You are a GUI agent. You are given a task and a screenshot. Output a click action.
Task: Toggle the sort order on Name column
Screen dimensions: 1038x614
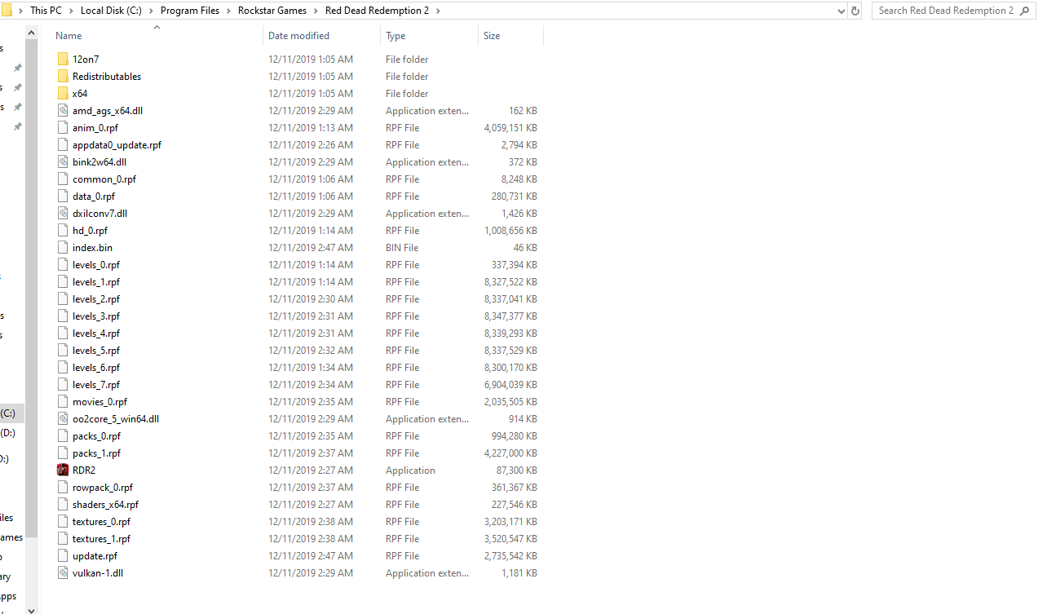[68, 35]
